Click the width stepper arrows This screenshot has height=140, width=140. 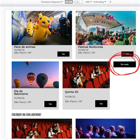71,2
